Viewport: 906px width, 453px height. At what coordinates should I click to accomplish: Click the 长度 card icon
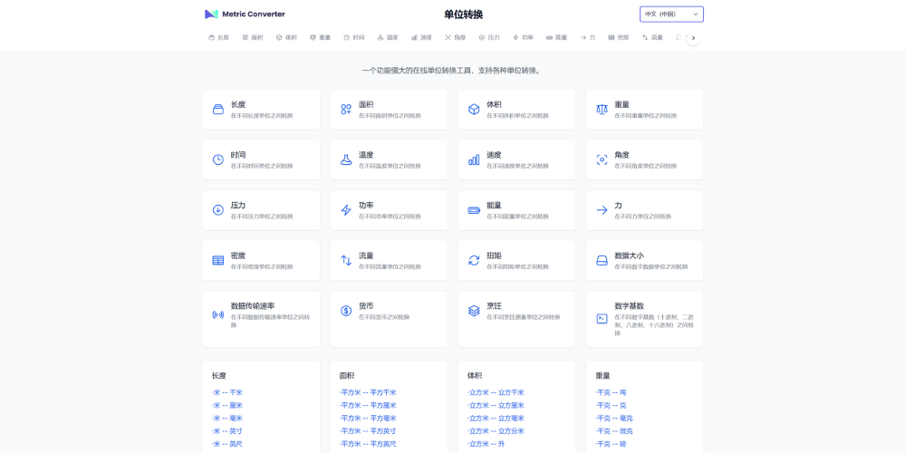(x=218, y=110)
